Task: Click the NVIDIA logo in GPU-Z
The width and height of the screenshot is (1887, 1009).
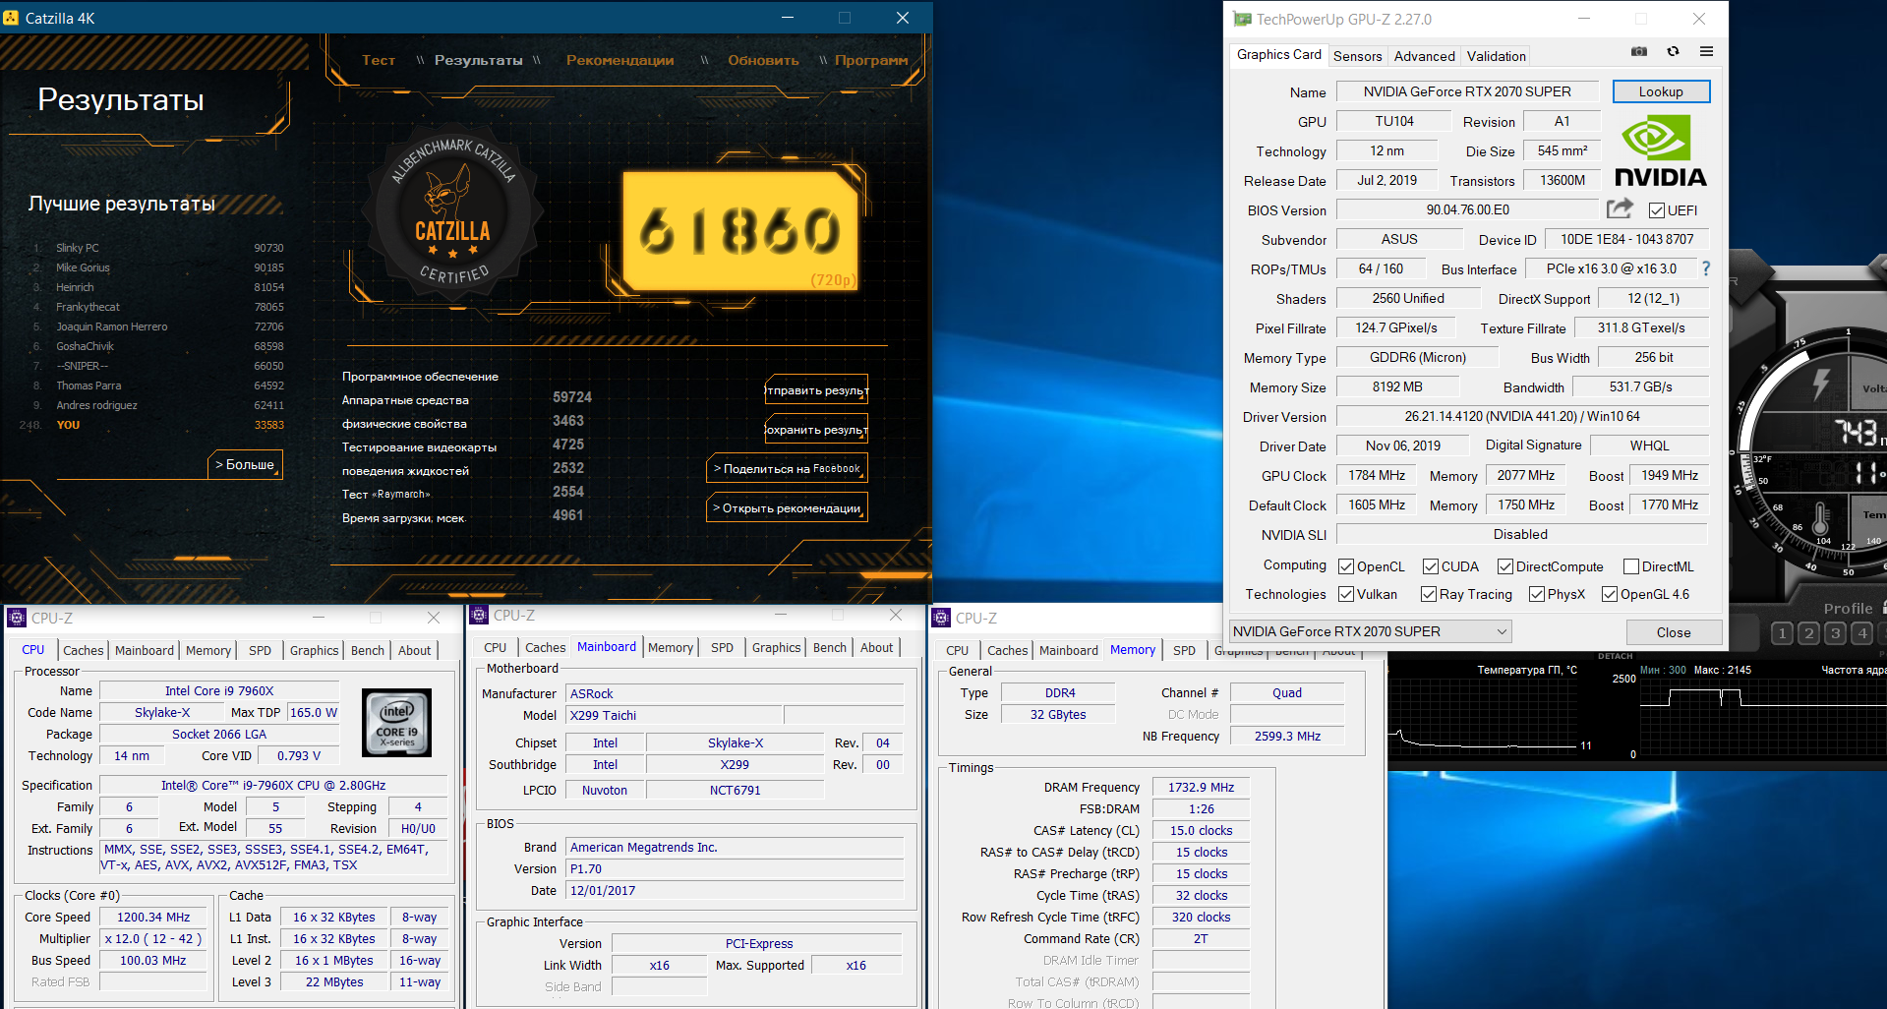Action: [1661, 150]
